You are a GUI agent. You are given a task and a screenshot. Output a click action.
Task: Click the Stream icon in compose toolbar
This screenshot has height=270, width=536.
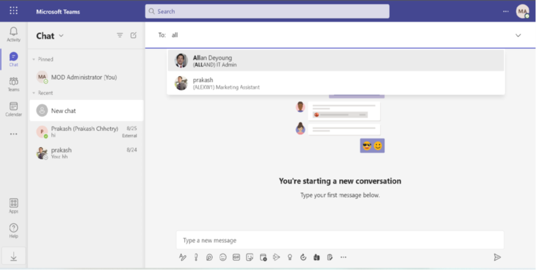[276, 257]
